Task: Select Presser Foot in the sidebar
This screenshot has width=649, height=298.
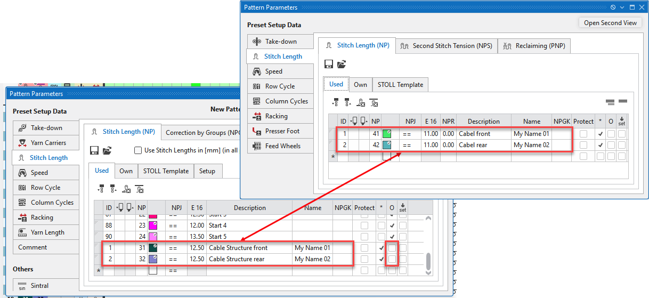Action: coord(282,131)
